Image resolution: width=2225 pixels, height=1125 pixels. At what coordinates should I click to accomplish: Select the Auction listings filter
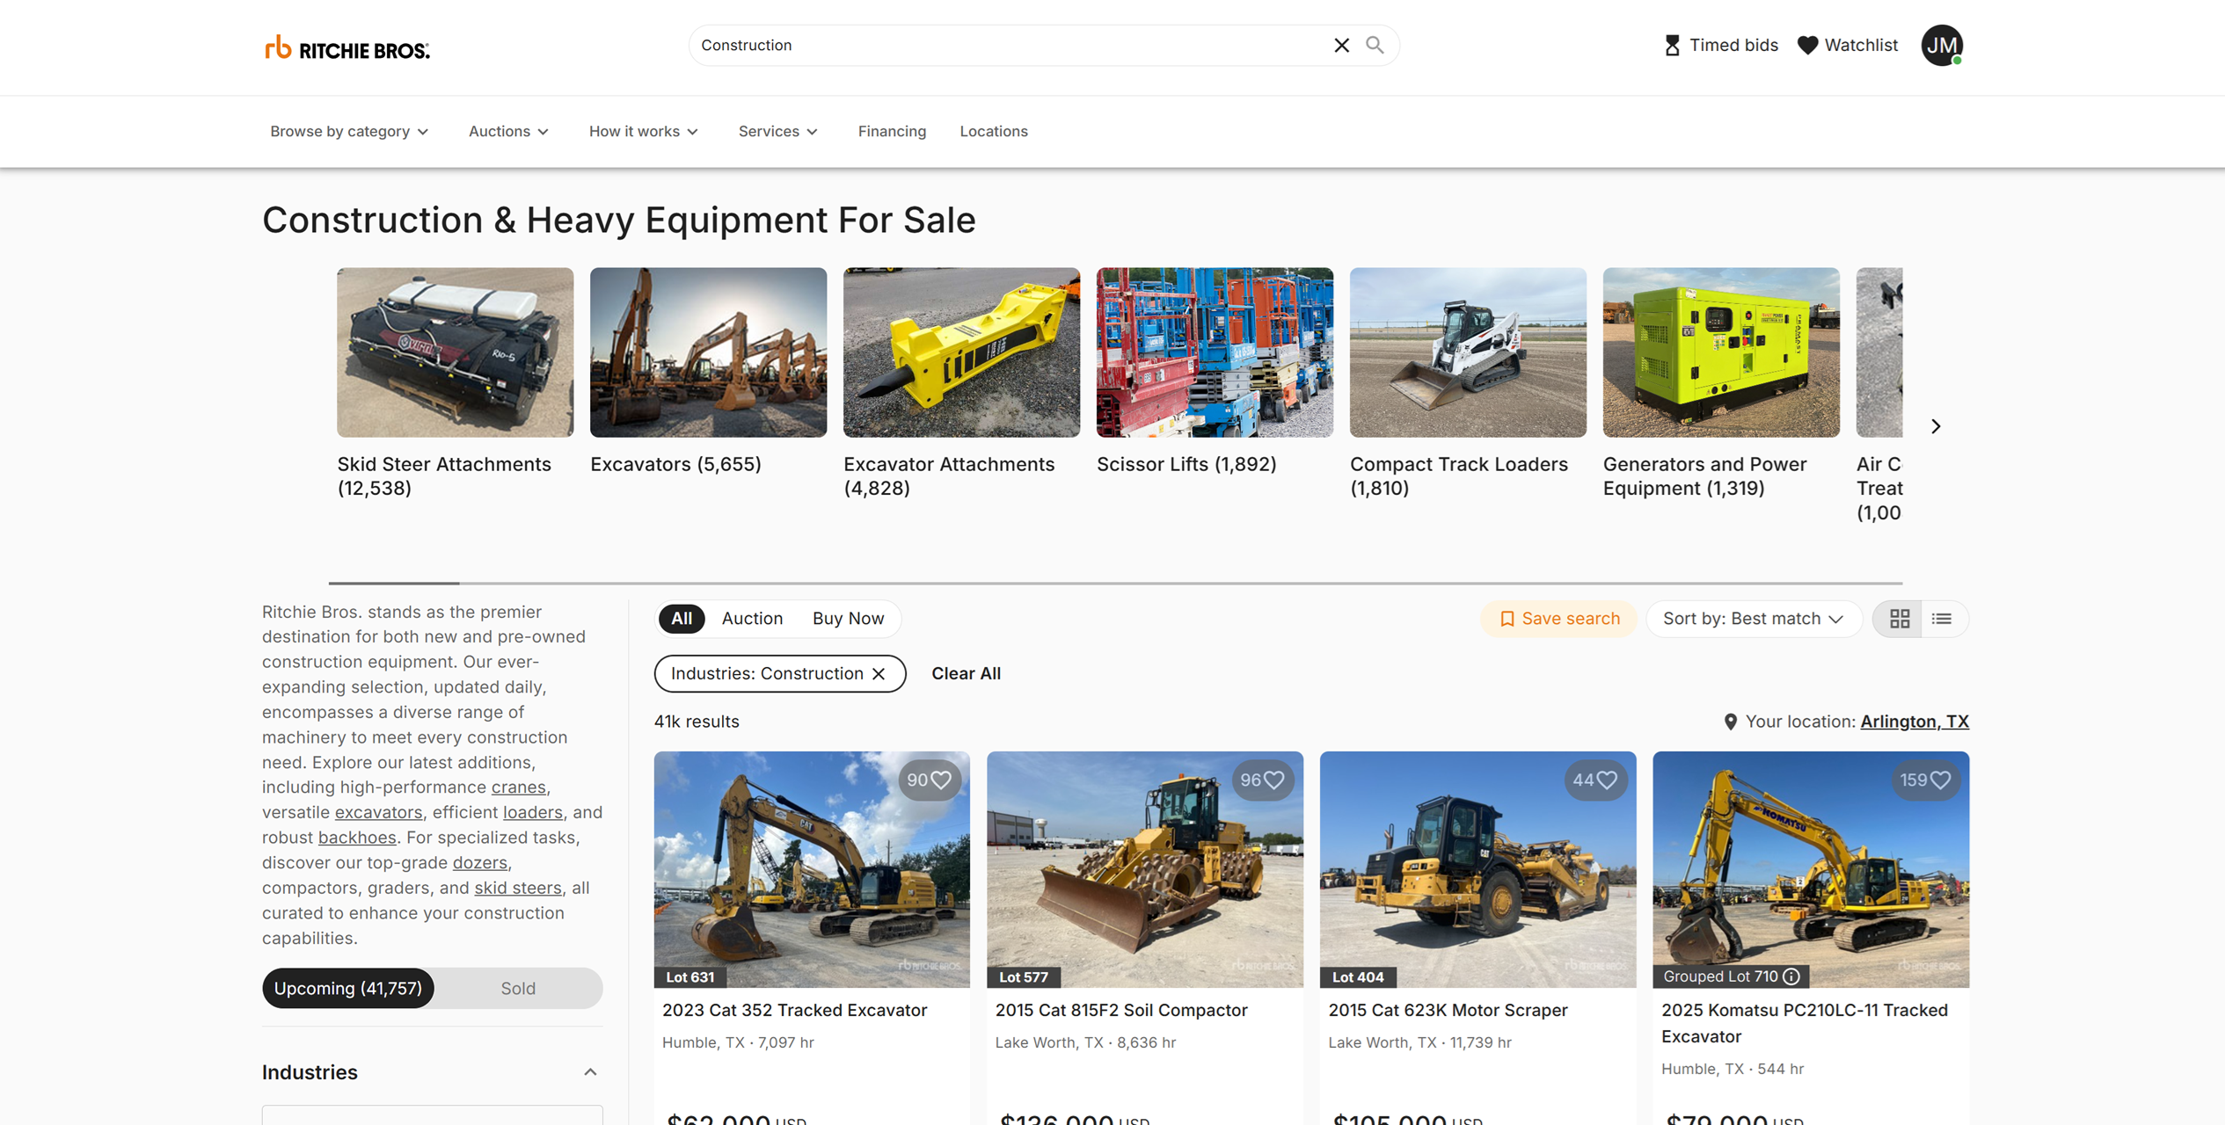[x=752, y=619]
